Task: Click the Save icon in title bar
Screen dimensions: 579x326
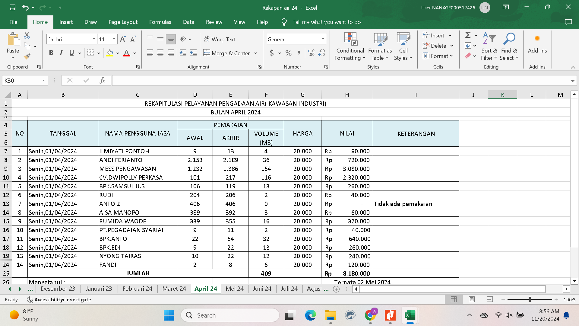Action: click(12, 8)
